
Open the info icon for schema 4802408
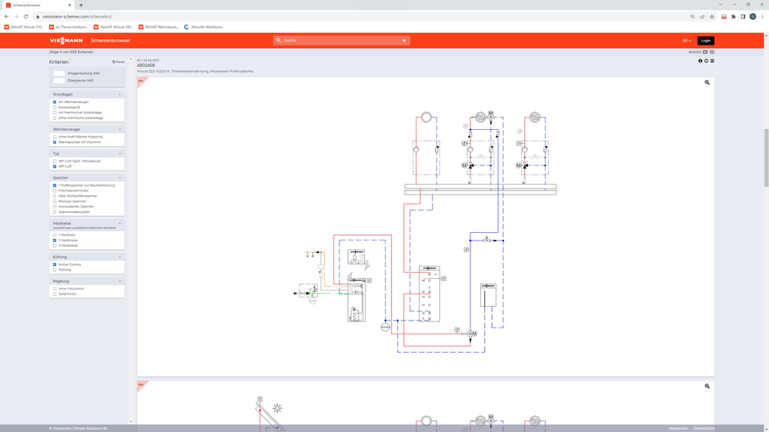[x=700, y=61]
